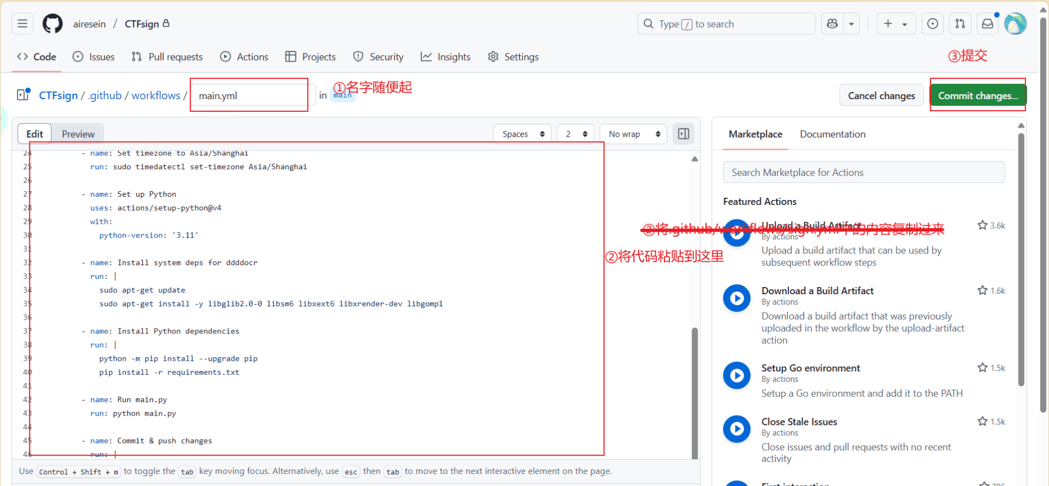Click the Search Marketplace for Actions field
The width and height of the screenshot is (1049, 486).
tap(863, 172)
